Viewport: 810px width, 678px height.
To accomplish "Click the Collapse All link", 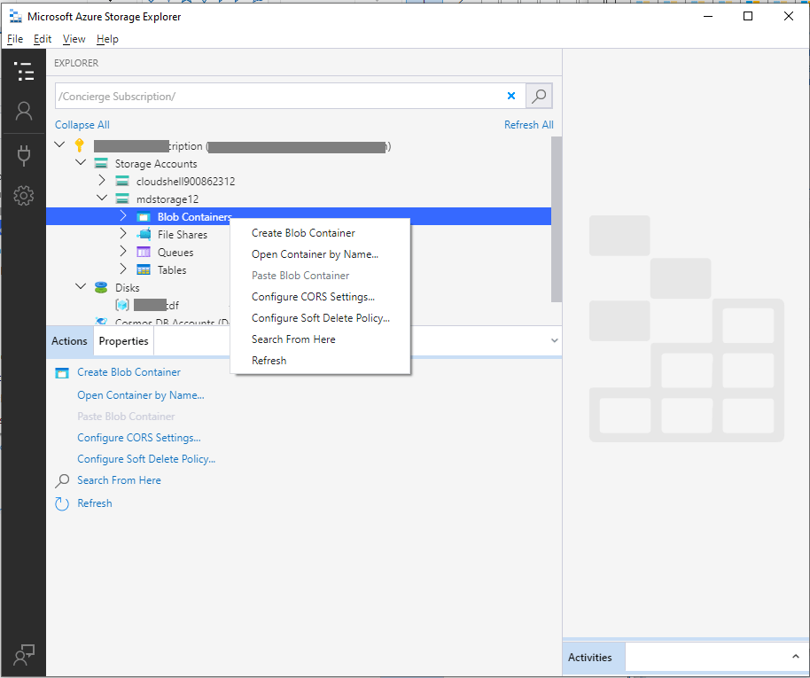I will point(82,124).
